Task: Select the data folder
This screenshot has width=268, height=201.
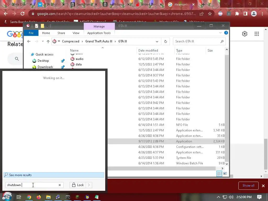Action: pos(79,64)
